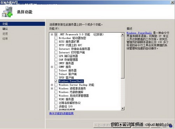Click the Add Features wizard icon

[7, 12]
